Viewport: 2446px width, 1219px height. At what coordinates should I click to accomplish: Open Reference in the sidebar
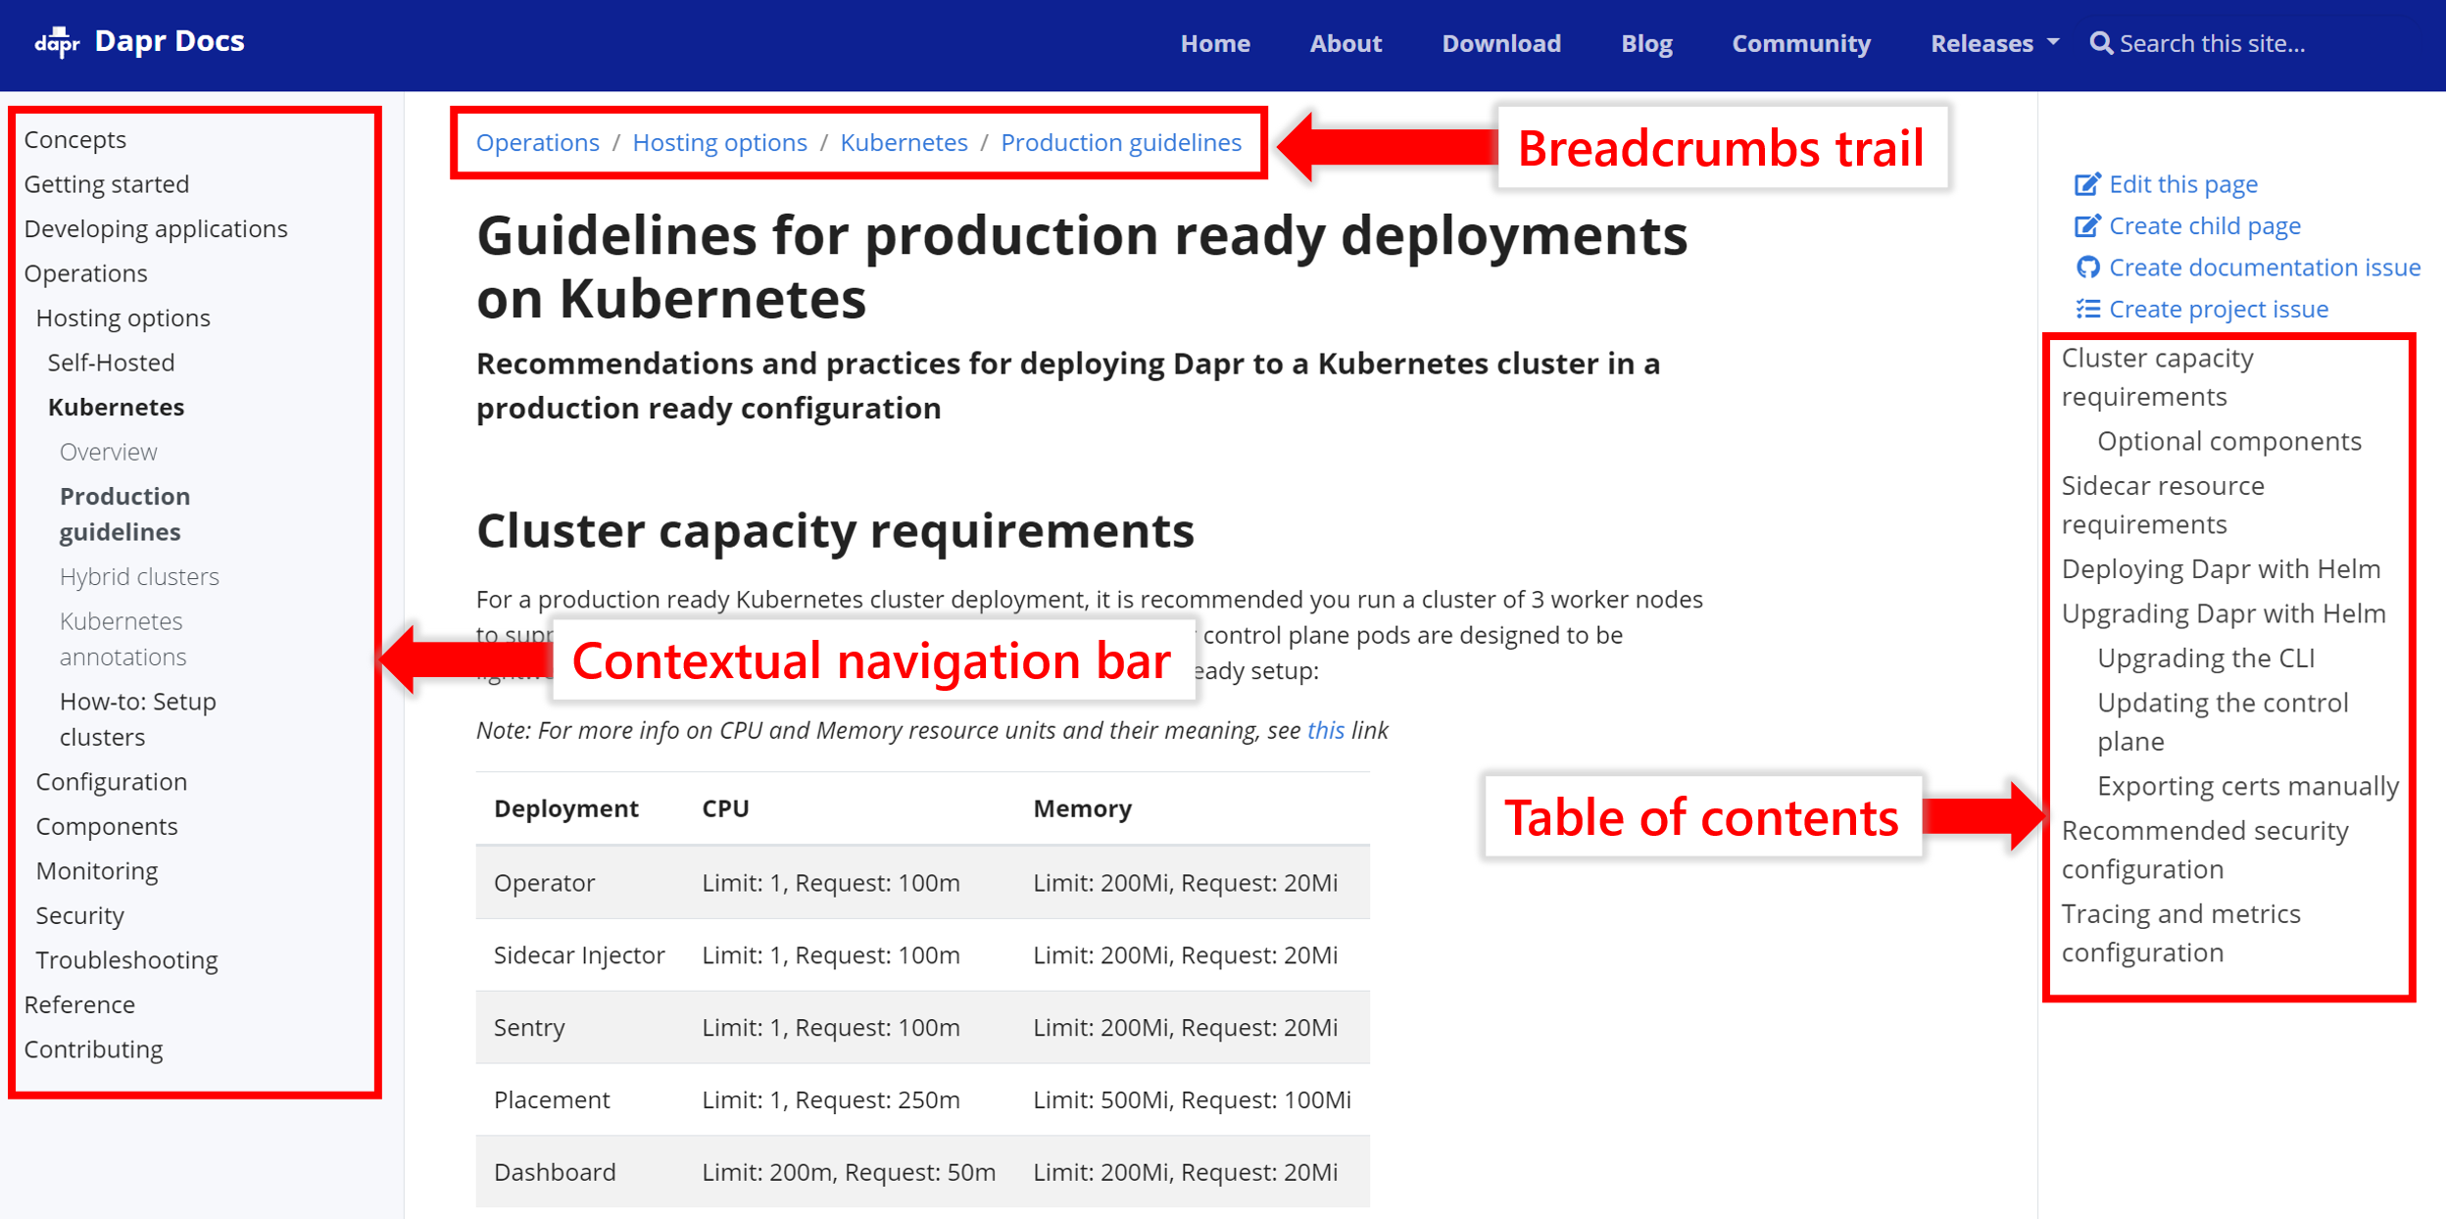(x=79, y=1005)
